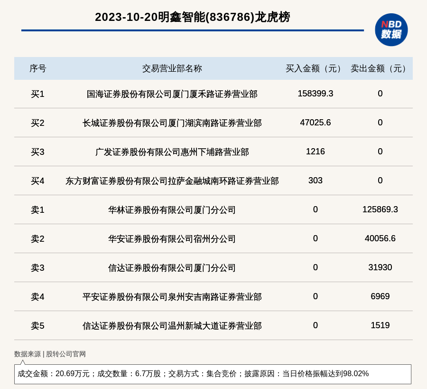
Task: Select the 卖4 row label
Action: [37, 296]
